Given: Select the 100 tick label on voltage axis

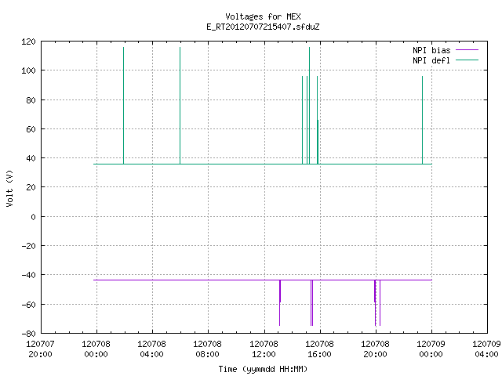Looking at the screenshot, I should point(28,70).
